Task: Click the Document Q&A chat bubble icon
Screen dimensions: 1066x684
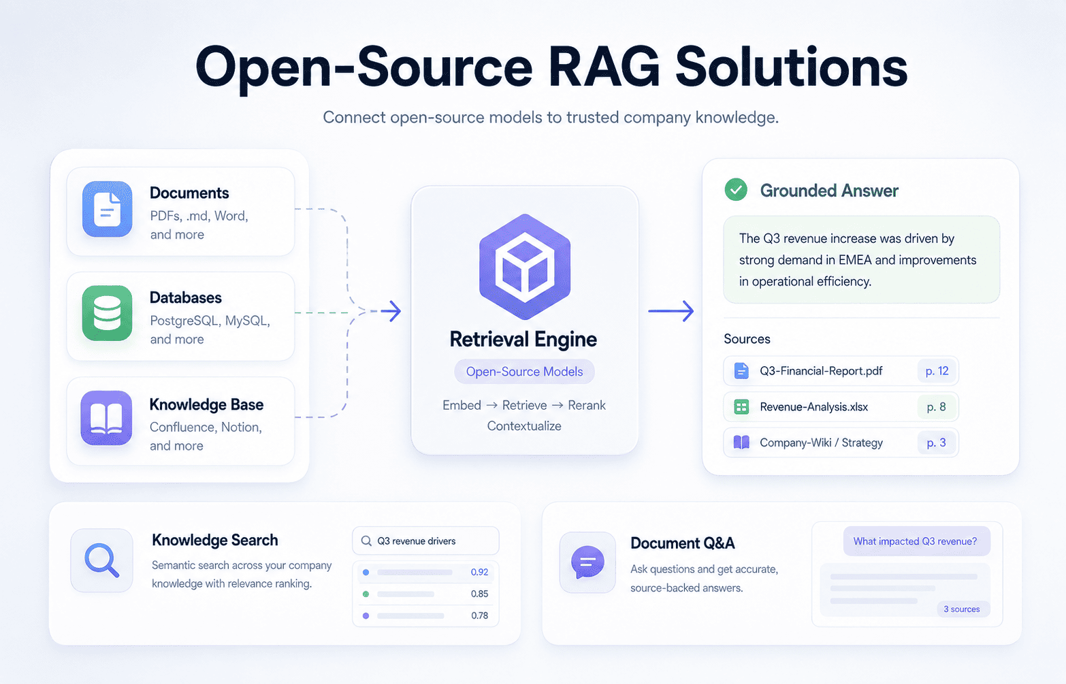Action: click(x=588, y=563)
